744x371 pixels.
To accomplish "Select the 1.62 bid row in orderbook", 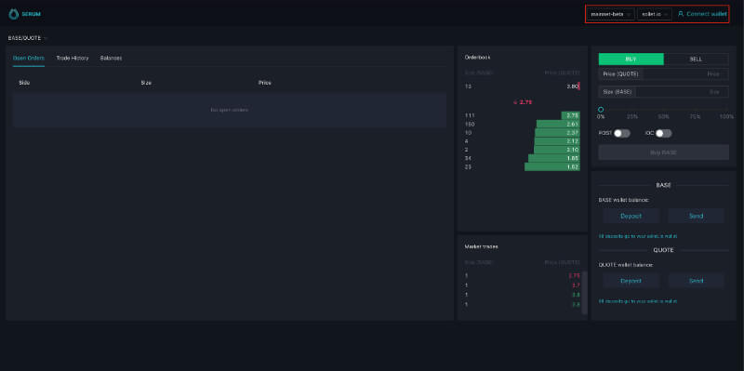I will (x=522, y=167).
